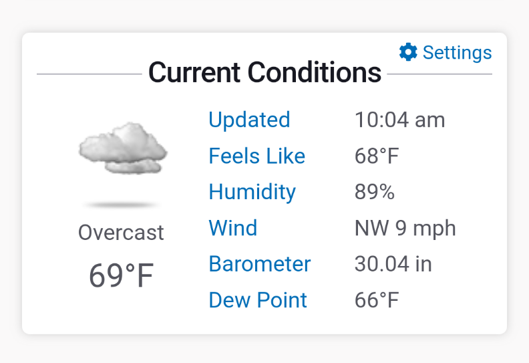529x363 pixels.
Task: Click the shadow beneath the cloud icon
Action: click(121, 205)
